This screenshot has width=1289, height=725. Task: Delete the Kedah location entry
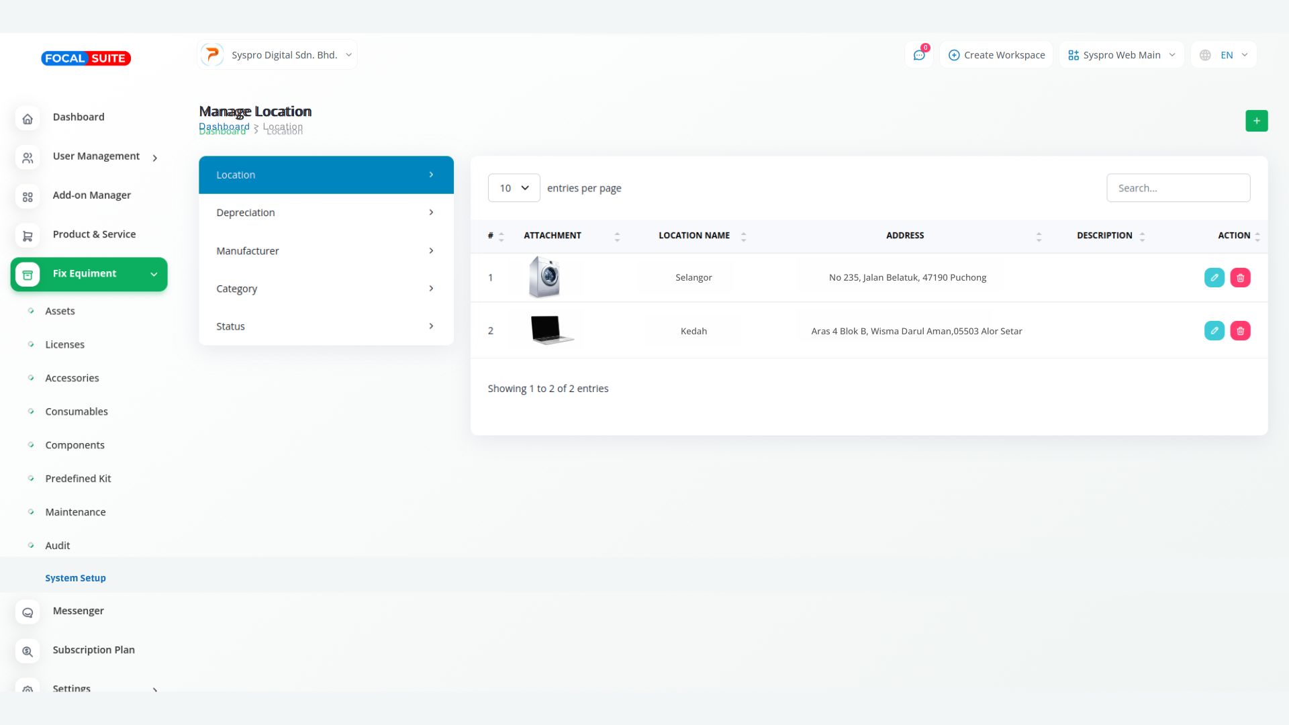(1240, 331)
